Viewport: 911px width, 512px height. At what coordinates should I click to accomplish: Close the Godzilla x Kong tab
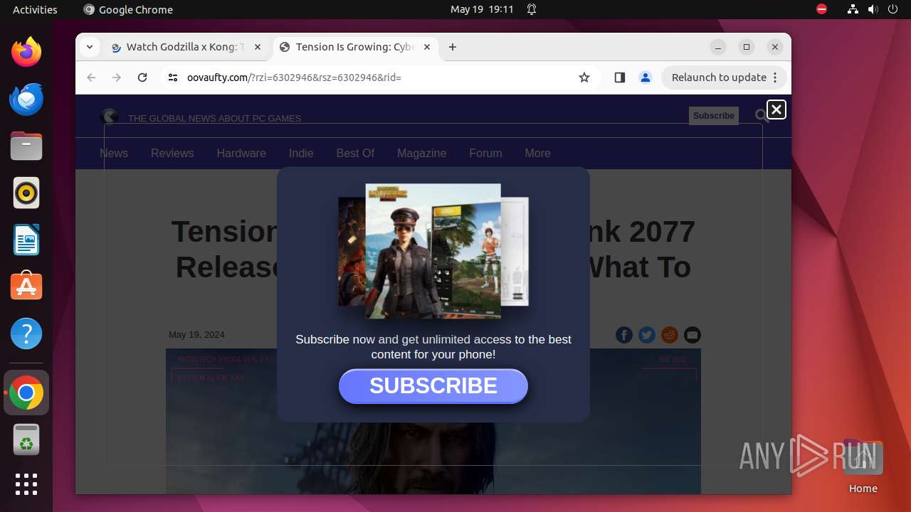pos(258,47)
